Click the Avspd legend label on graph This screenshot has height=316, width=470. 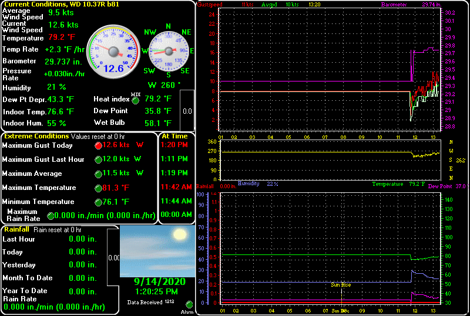269,5
